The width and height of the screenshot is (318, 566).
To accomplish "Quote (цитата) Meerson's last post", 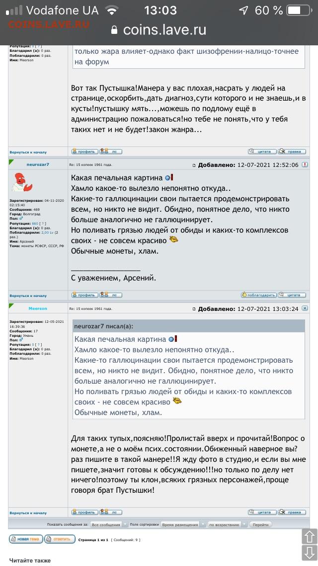I will (262, 512).
